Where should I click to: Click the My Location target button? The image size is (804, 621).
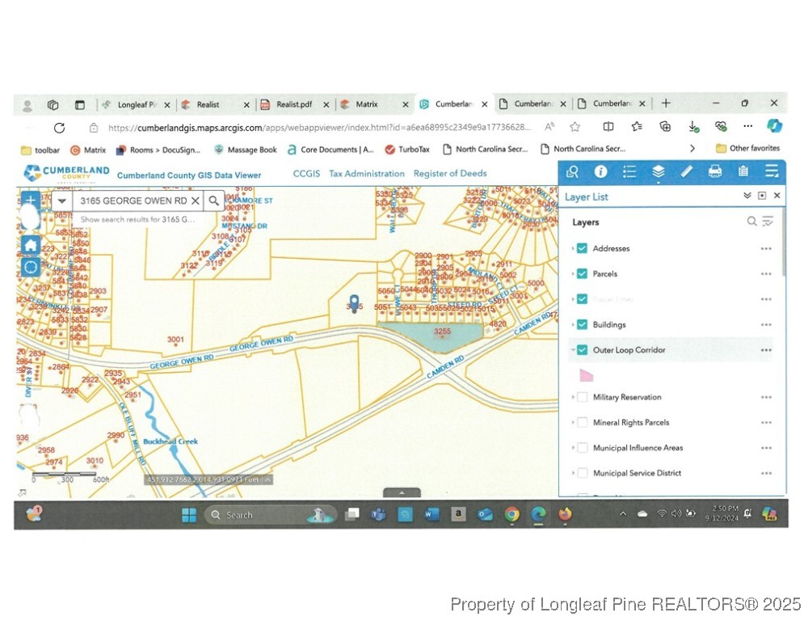31,267
